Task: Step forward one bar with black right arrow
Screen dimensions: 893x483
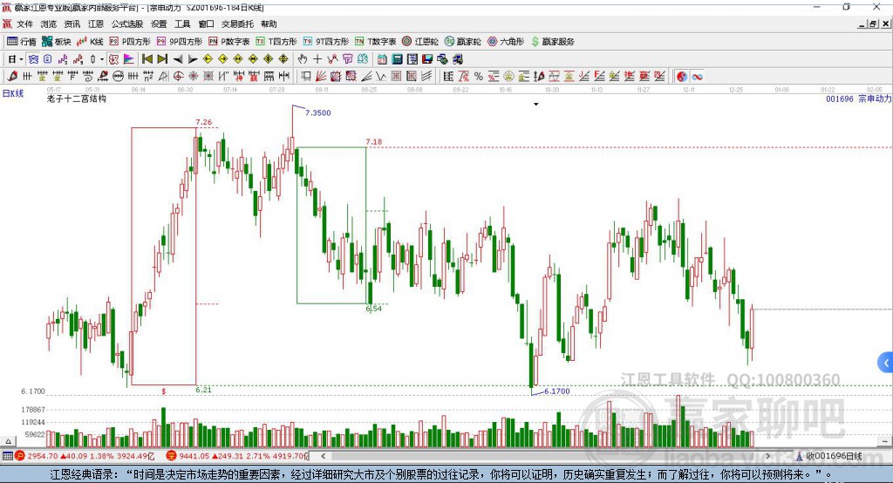Action: point(193,59)
